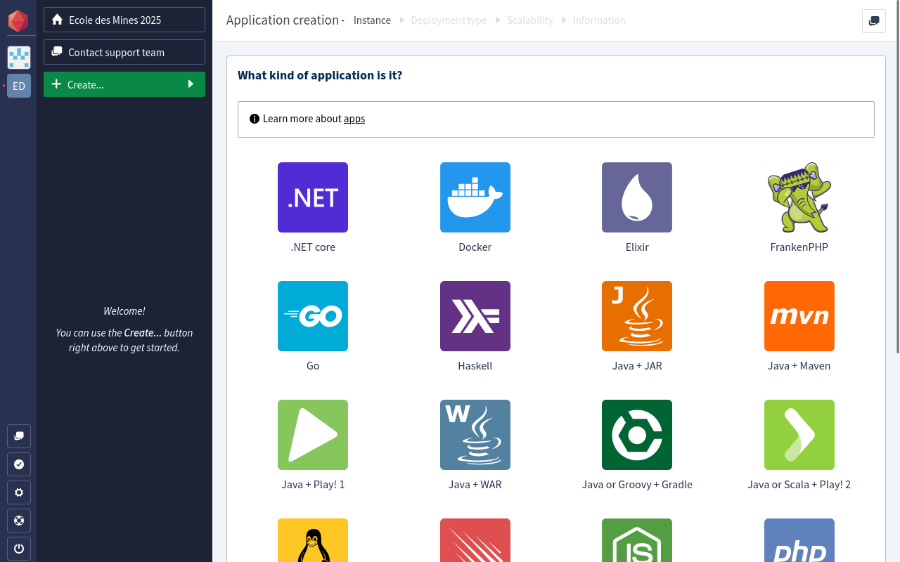Select the Docker runtime
The image size is (900, 562).
(x=475, y=197)
